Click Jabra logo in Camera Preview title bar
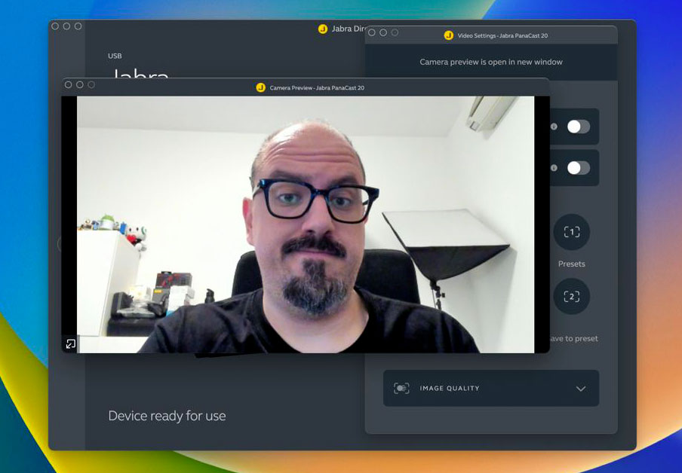The height and width of the screenshot is (473, 682). (260, 87)
